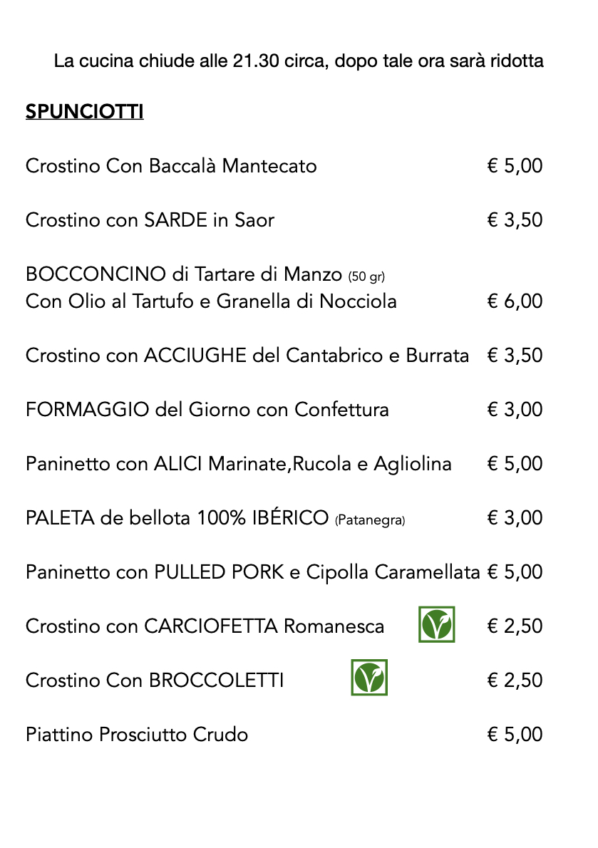Click the kitchen closing time notice
Image resolution: width=598 pixels, height=848 pixels.
(299, 61)
